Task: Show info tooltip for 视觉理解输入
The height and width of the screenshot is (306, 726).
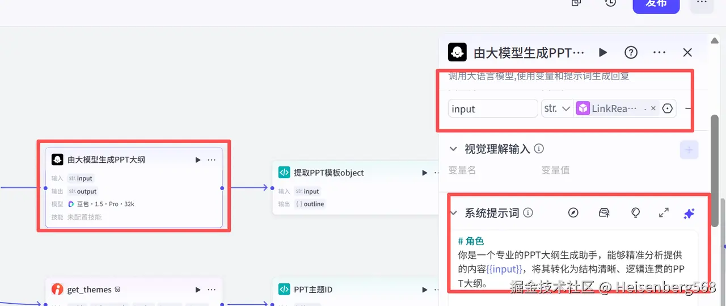Action: pyautogui.click(x=539, y=149)
